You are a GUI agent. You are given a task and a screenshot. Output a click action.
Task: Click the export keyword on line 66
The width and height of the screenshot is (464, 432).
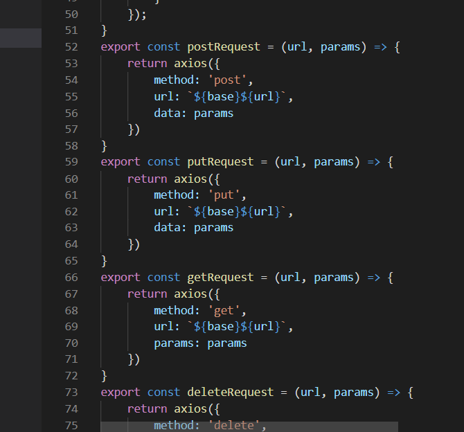point(121,278)
